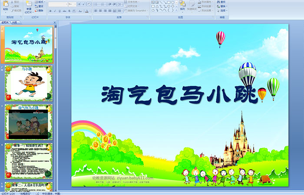Toggle Bold formatting
The image size is (304, 195).
(x=50, y=11)
